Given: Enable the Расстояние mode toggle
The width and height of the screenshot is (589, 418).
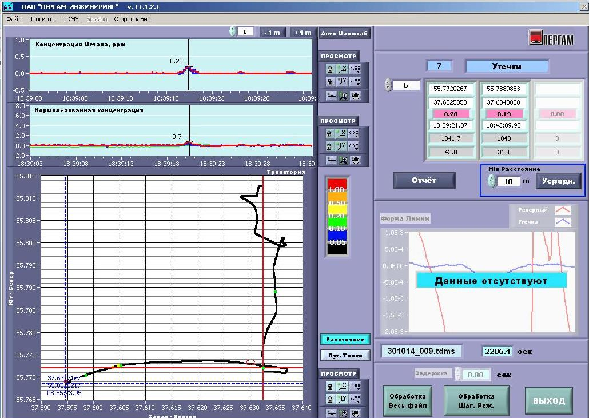Looking at the screenshot, I should (x=345, y=339).
